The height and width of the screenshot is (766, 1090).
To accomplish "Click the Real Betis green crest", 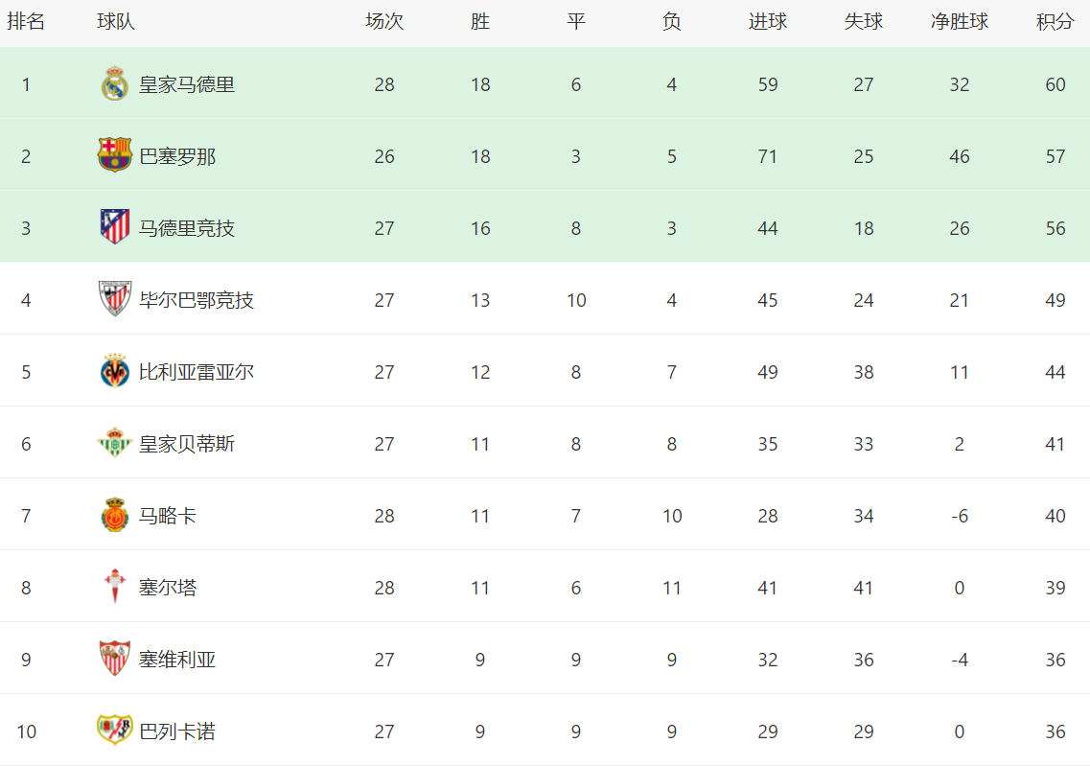I will click(x=115, y=443).
